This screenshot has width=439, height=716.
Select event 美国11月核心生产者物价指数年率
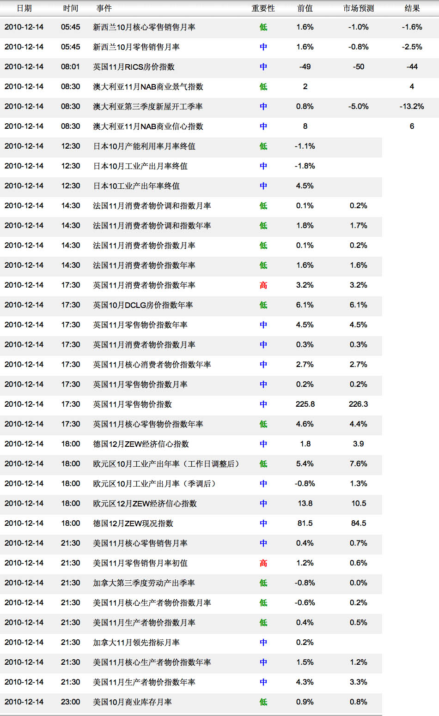[x=152, y=662]
